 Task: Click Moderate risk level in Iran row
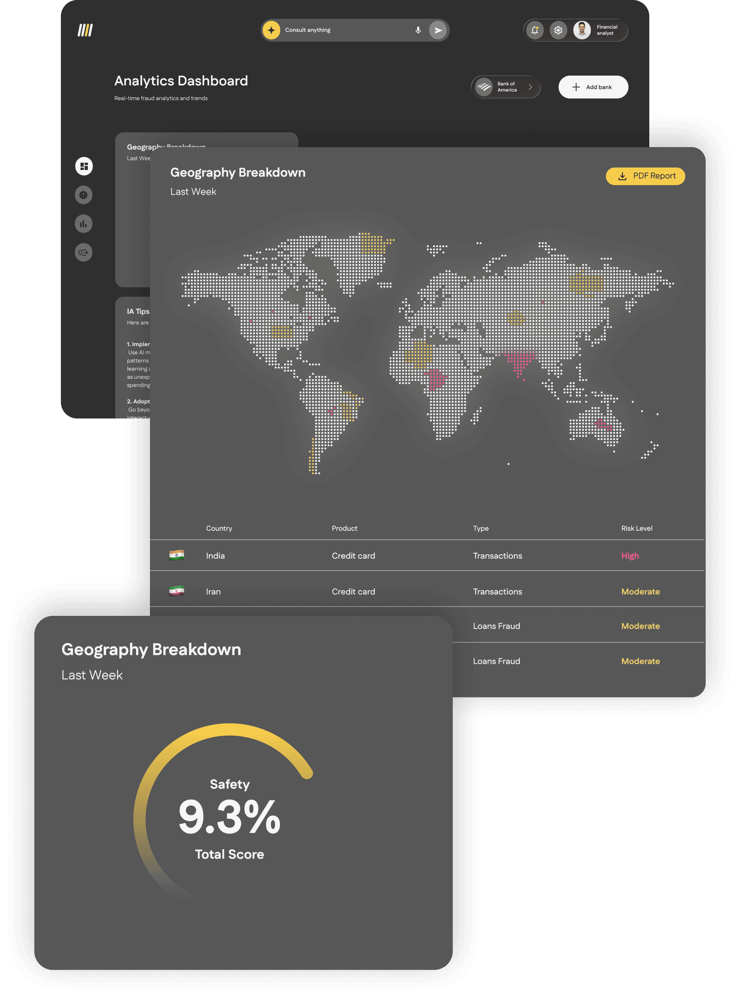pos(641,591)
